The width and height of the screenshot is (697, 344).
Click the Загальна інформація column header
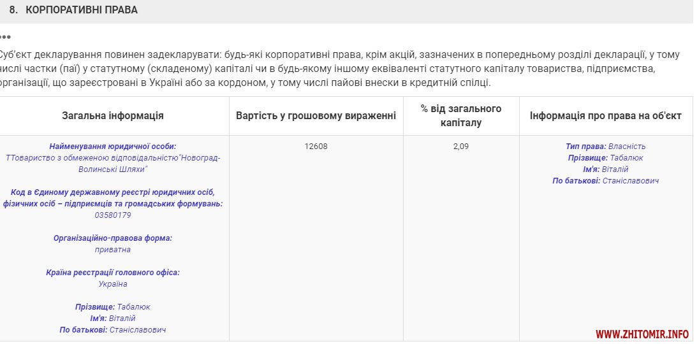pyautogui.click(x=113, y=116)
